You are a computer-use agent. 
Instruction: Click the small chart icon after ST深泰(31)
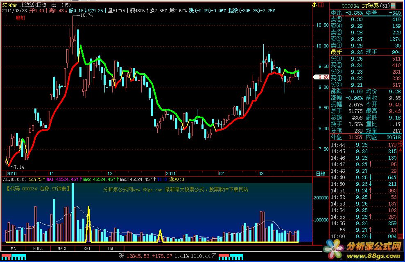(393, 5)
